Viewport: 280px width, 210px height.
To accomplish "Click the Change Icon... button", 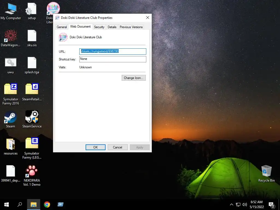I will point(133,78).
